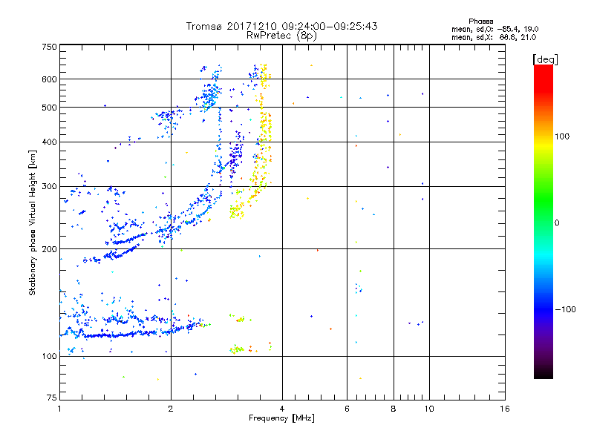Click the y-axis tick label "500"
Screen dimensions: 594x445
tap(49, 108)
